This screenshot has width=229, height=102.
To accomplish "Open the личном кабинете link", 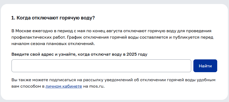I will pos(64,87).
